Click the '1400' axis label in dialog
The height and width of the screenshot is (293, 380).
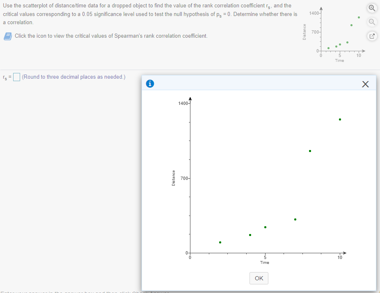point(183,103)
